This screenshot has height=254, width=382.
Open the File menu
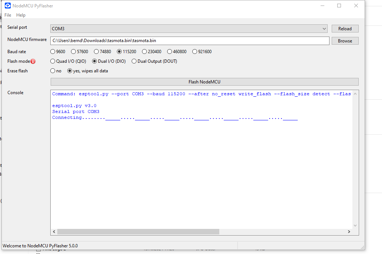coord(8,15)
